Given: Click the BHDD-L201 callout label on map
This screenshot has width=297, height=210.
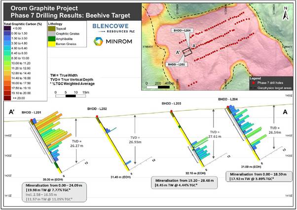Looking at the screenshot, I should [x=177, y=64].
